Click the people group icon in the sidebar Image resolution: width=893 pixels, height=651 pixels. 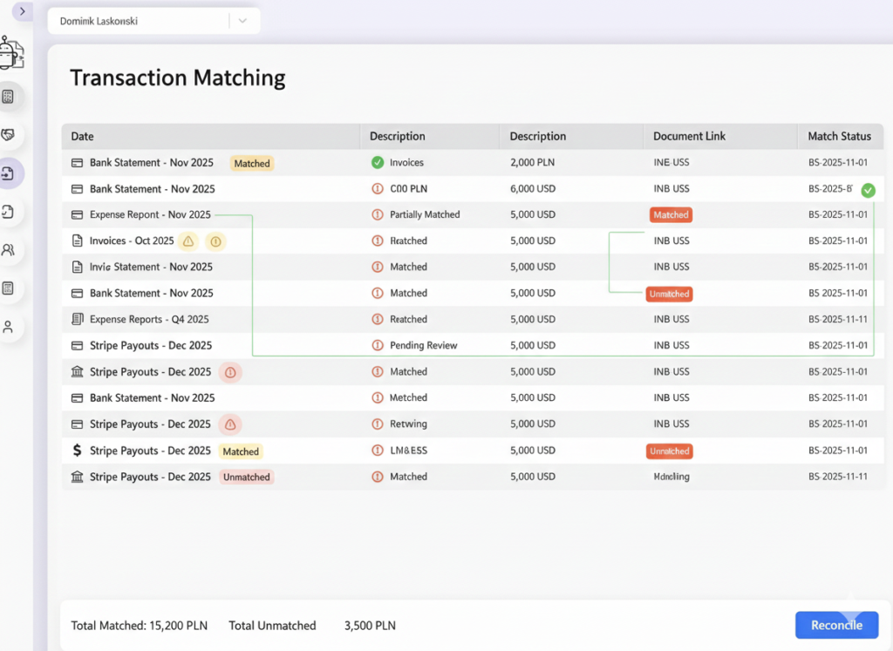point(8,250)
